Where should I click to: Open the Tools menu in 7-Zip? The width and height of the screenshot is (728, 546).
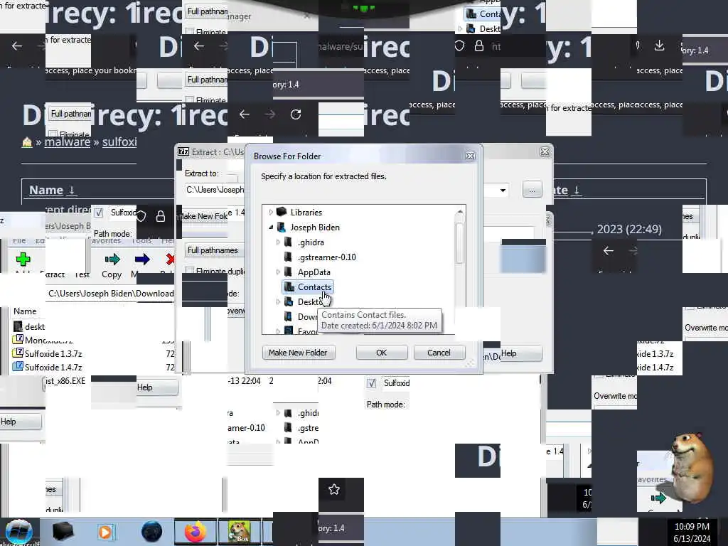coord(141,240)
